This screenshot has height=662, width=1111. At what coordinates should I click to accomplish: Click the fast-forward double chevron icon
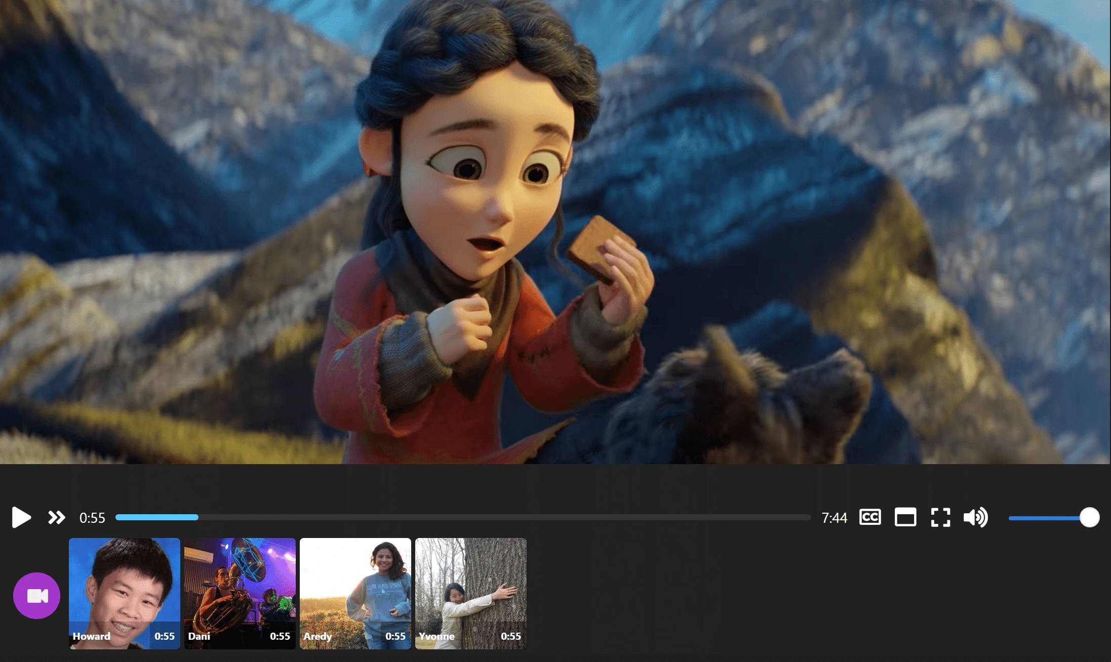[x=56, y=517]
